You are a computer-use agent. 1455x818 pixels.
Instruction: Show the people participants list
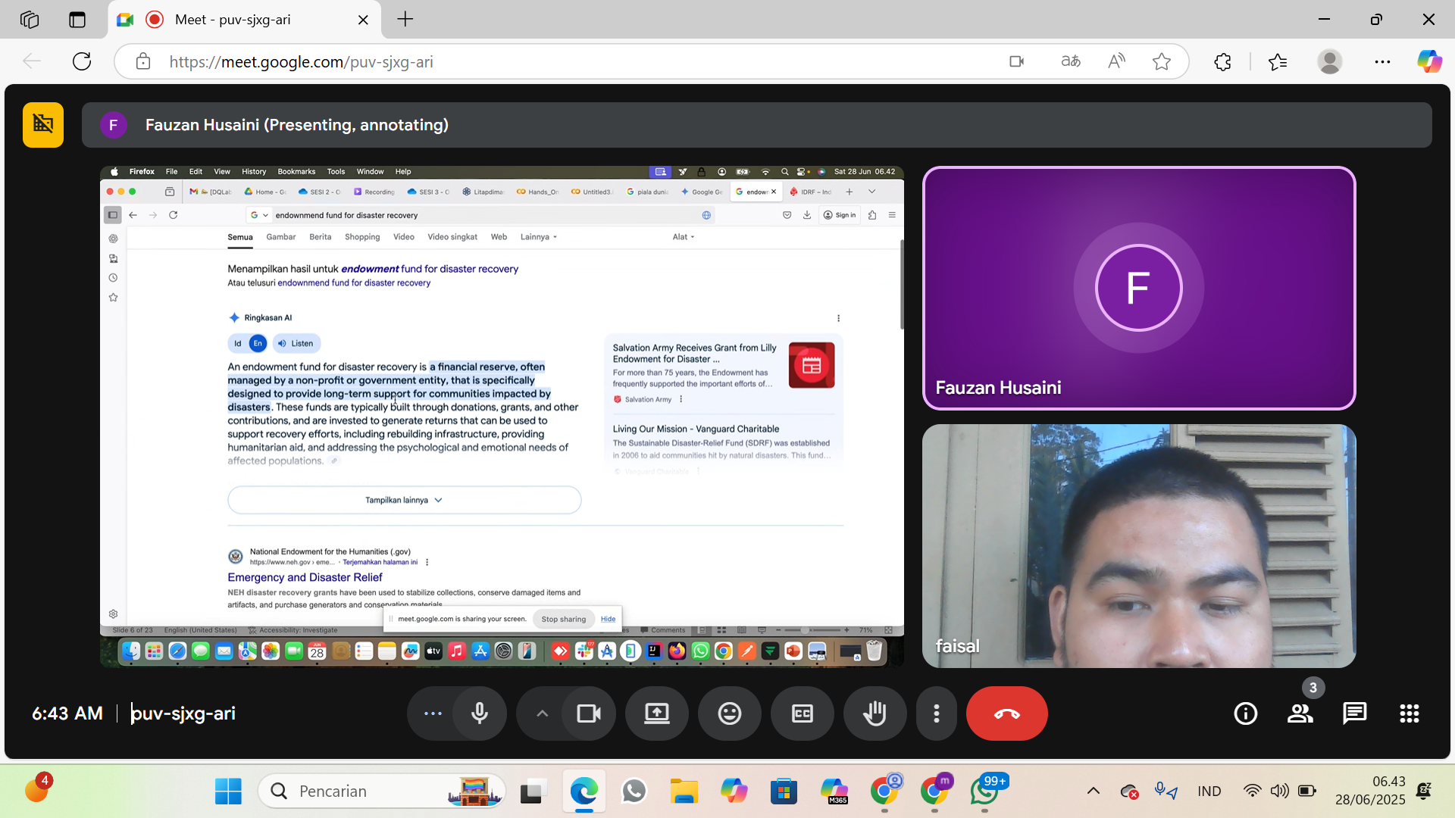pyautogui.click(x=1300, y=713)
